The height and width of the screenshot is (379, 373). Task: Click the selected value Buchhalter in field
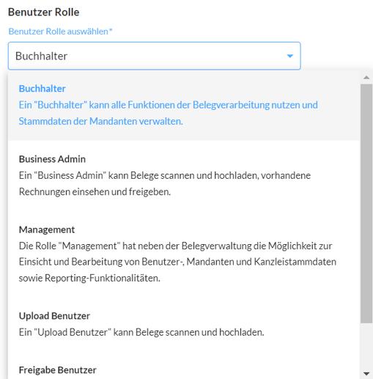click(41, 56)
